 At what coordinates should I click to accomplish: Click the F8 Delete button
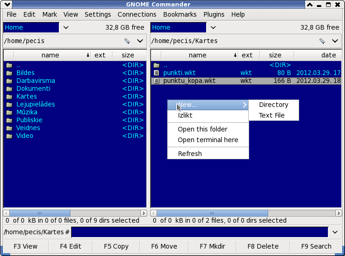coord(263,246)
